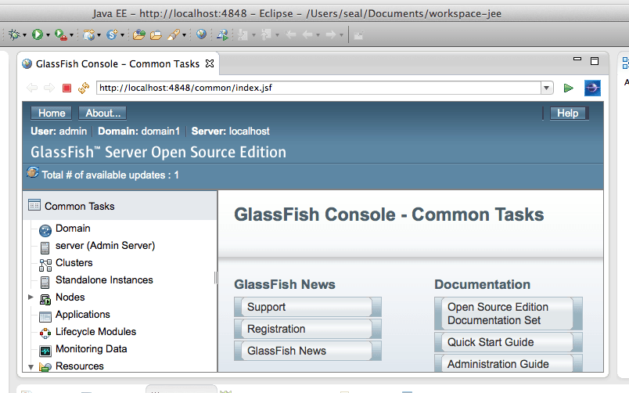Click the Registration button
This screenshot has width=629, height=393.
click(276, 329)
